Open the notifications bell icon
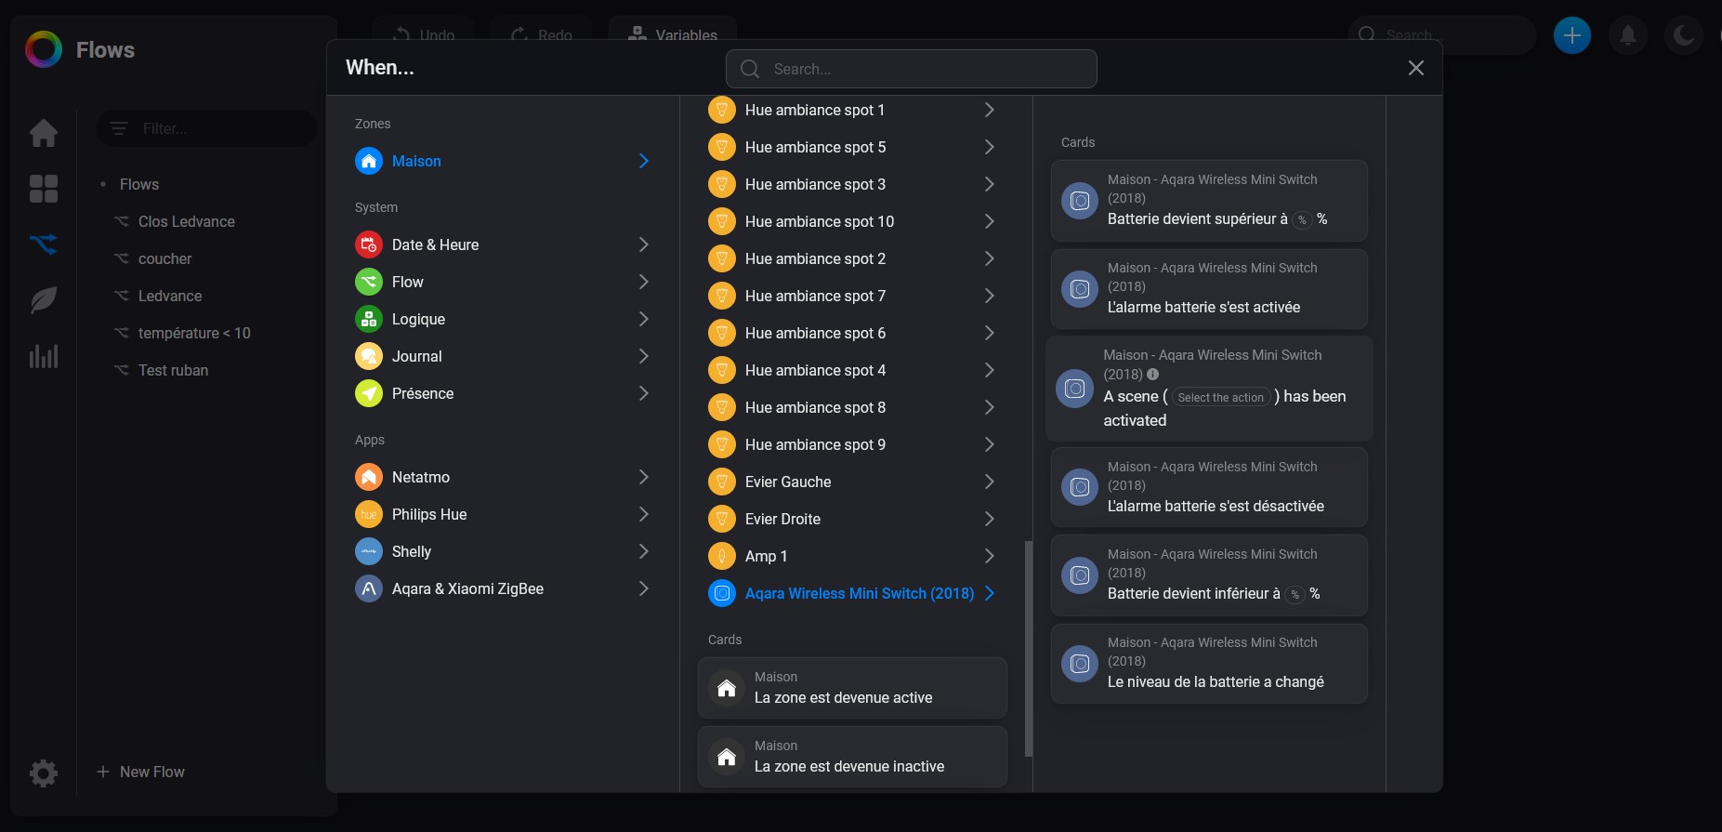This screenshot has height=832, width=1722. (1628, 35)
